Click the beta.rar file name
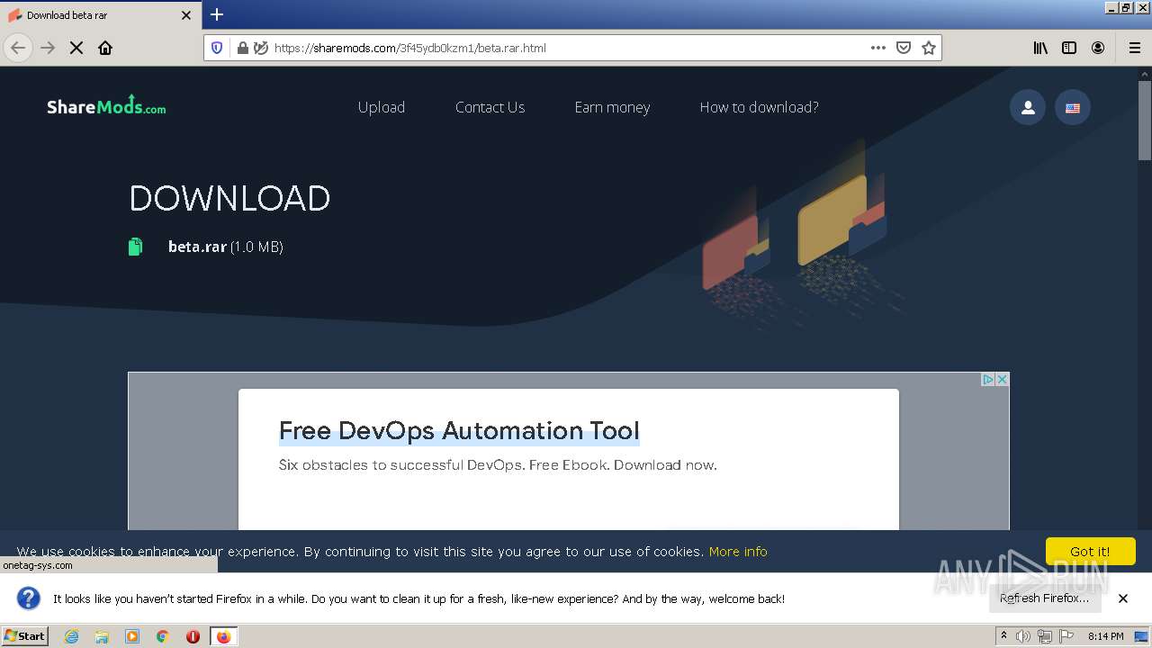The height and width of the screenshot is (648, 1152). (197, 247)
